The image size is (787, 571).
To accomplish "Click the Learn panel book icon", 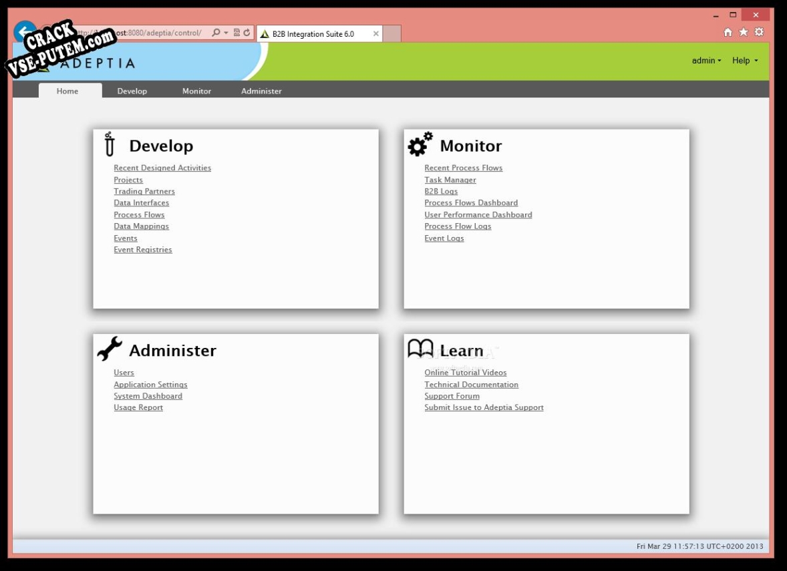I will pyautogui.click(x=420, y=347).
